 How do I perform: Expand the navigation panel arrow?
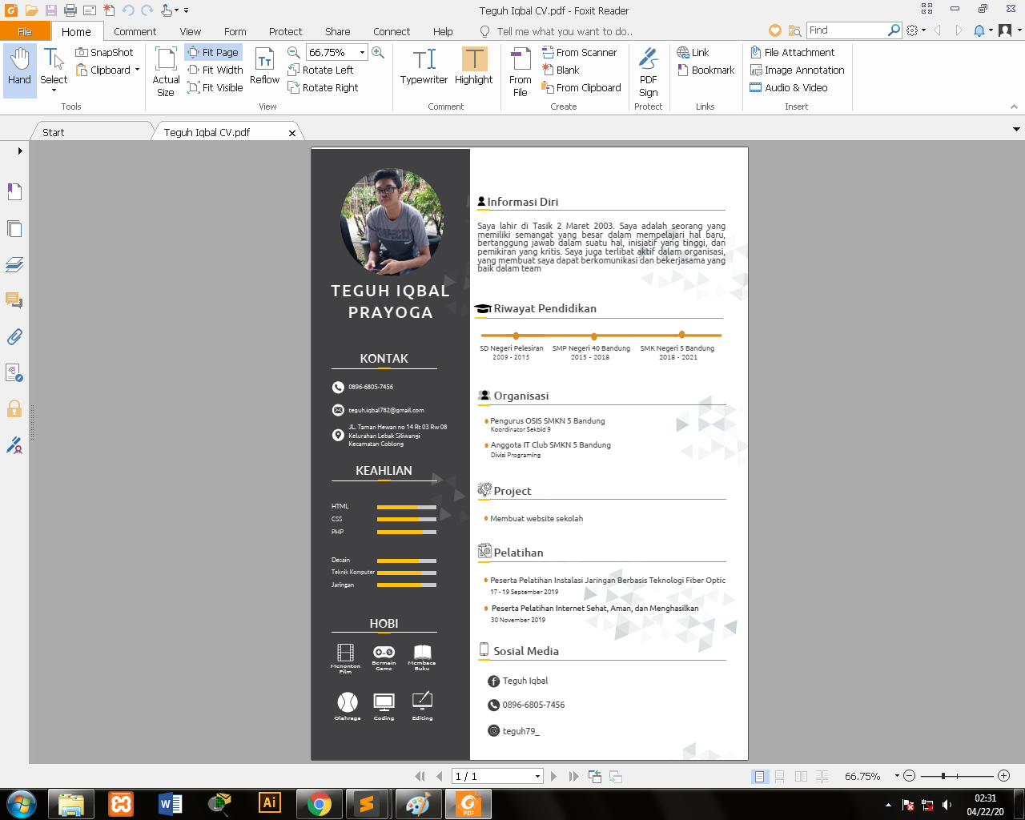click(x=20, y=151)
